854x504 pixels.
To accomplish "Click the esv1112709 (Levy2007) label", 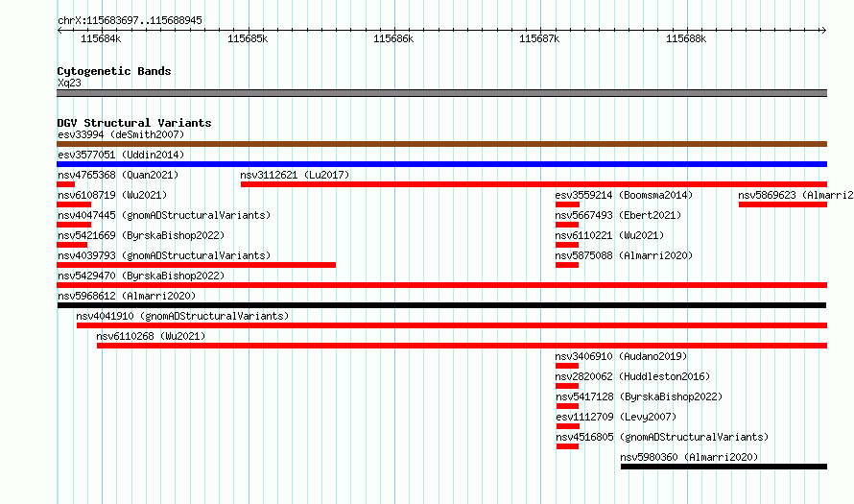I will pos(617,417).
